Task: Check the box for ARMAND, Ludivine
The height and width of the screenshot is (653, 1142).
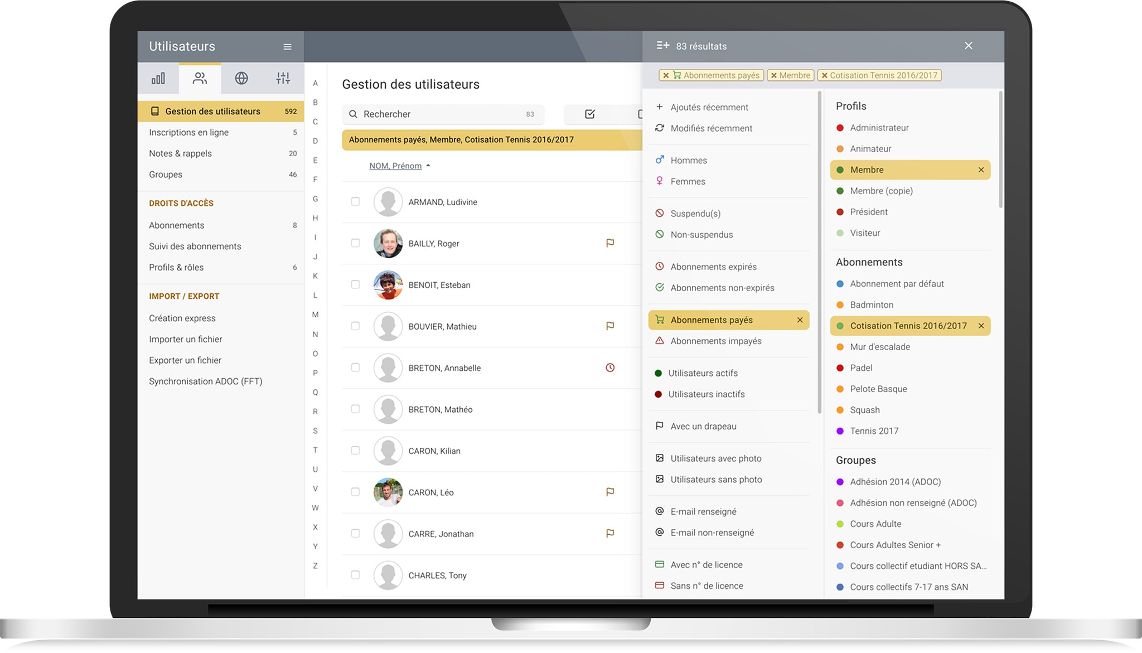Action: 355,202
